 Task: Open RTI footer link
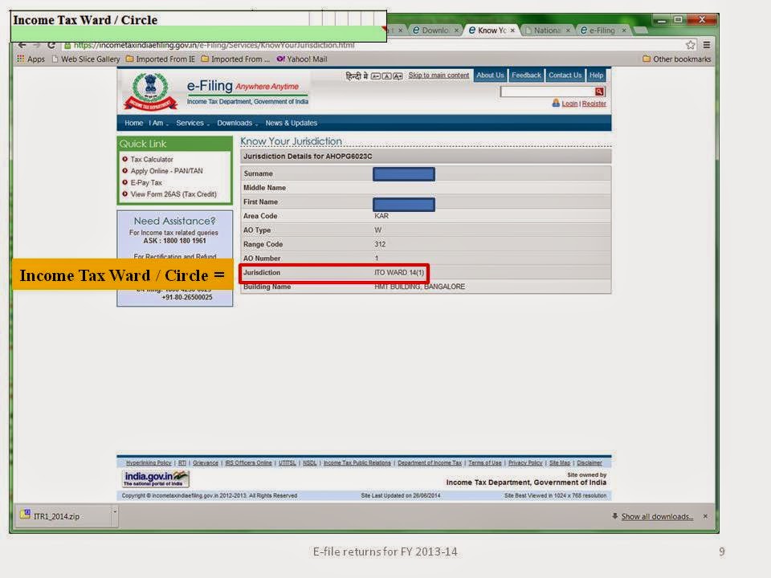click(182, 463)
